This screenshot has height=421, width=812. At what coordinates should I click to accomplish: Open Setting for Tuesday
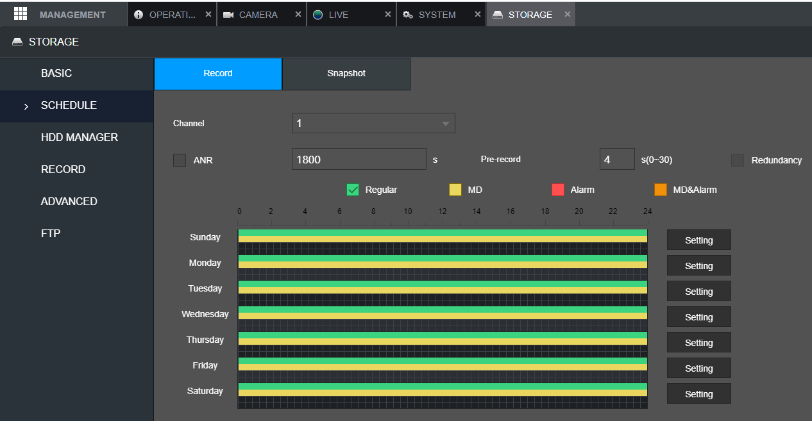point(699,292)
